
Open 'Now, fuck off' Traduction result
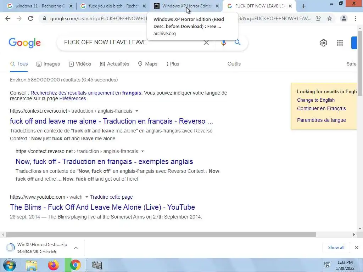[104, 161]
